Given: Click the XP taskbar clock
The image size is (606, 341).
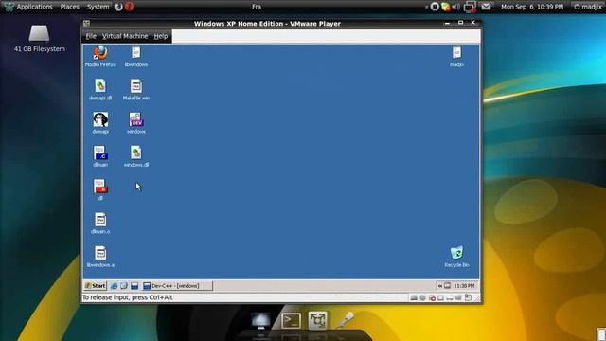Looking at the screenshot, I should point(464,286).
